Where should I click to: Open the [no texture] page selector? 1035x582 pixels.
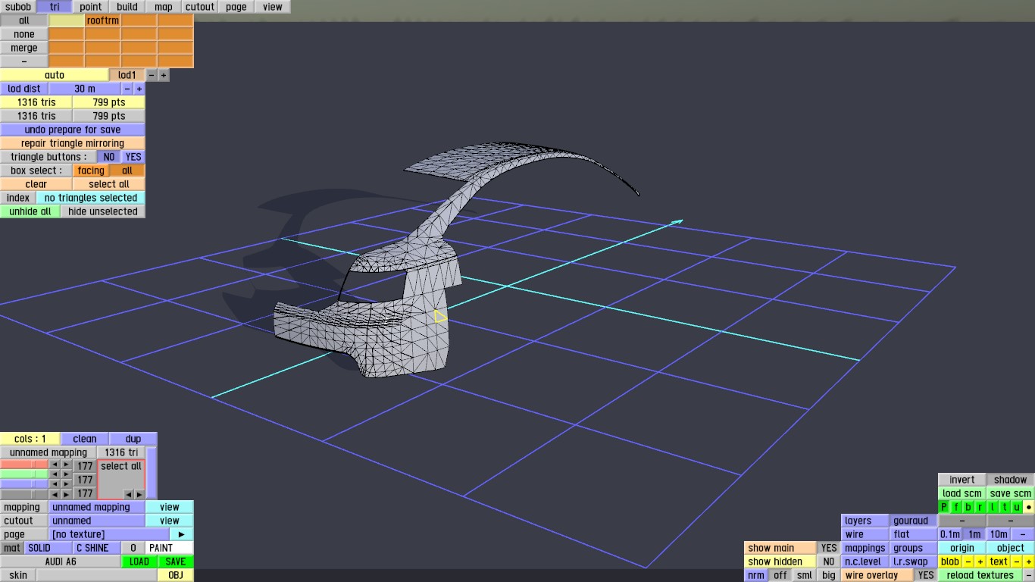point(108,534)
